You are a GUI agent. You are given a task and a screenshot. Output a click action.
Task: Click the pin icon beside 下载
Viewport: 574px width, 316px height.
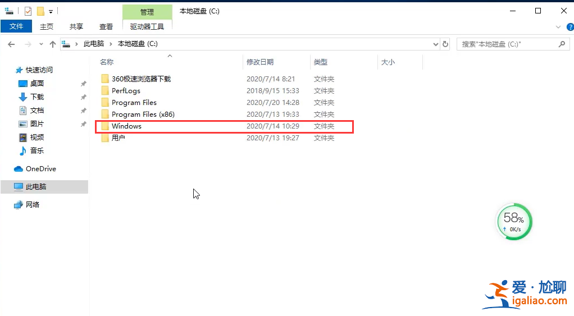tap(84, 97)
